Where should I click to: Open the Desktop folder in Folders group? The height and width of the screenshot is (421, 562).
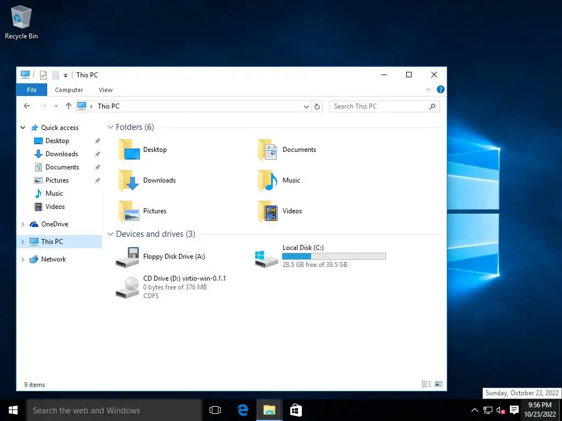tap(143, 150)
